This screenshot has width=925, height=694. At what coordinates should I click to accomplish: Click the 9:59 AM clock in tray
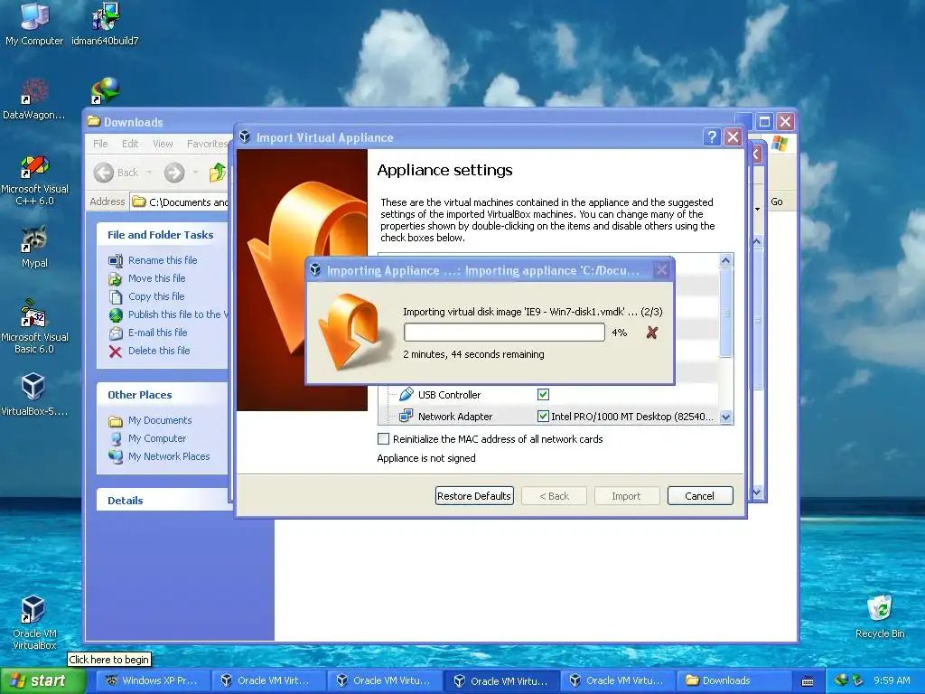[x=892, y=680]
